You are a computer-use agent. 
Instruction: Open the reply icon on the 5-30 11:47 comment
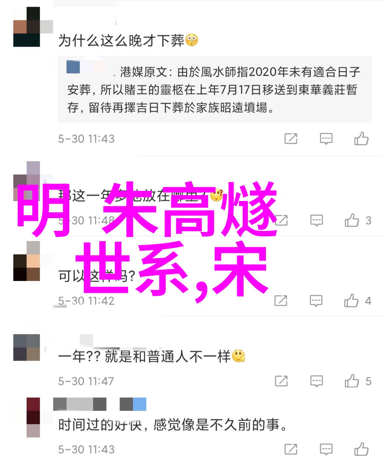click(x=317, y=381)
